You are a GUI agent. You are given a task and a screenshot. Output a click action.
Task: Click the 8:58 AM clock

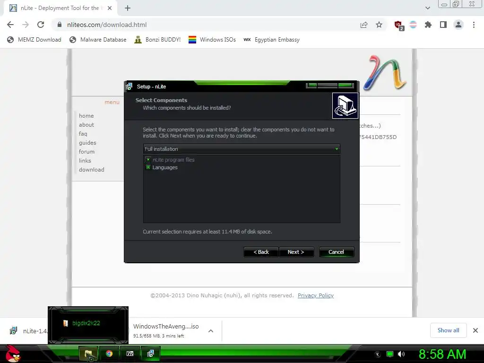point(442,354)
